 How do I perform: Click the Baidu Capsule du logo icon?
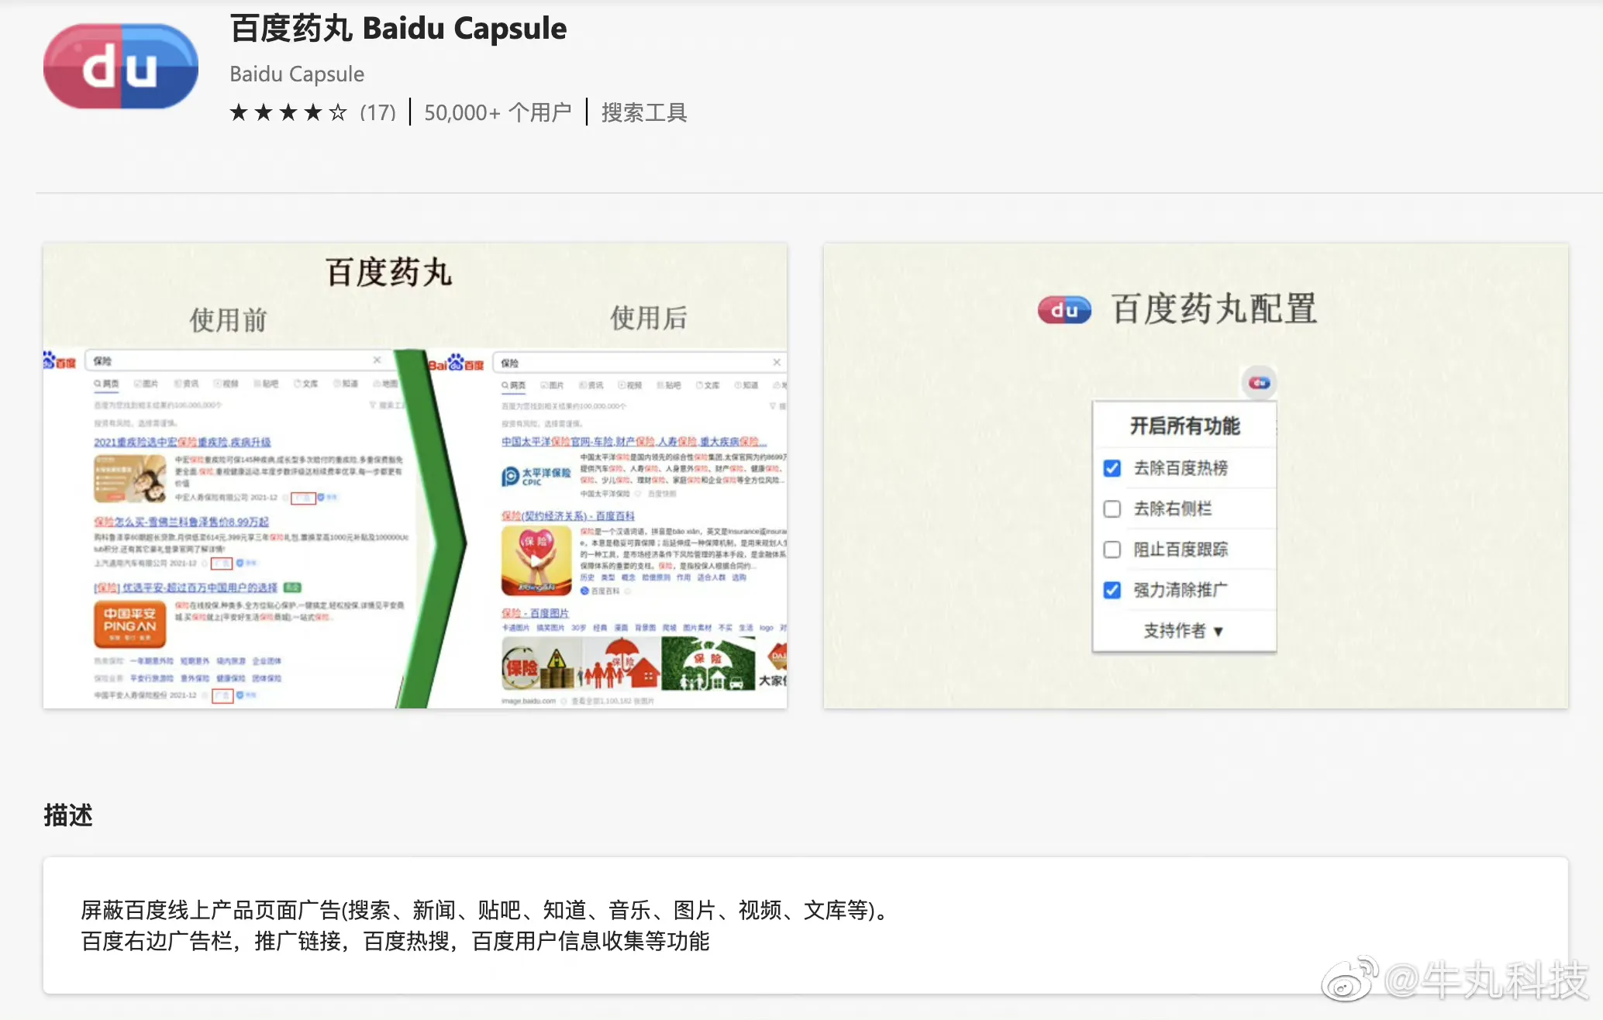(x=121, y=67)
